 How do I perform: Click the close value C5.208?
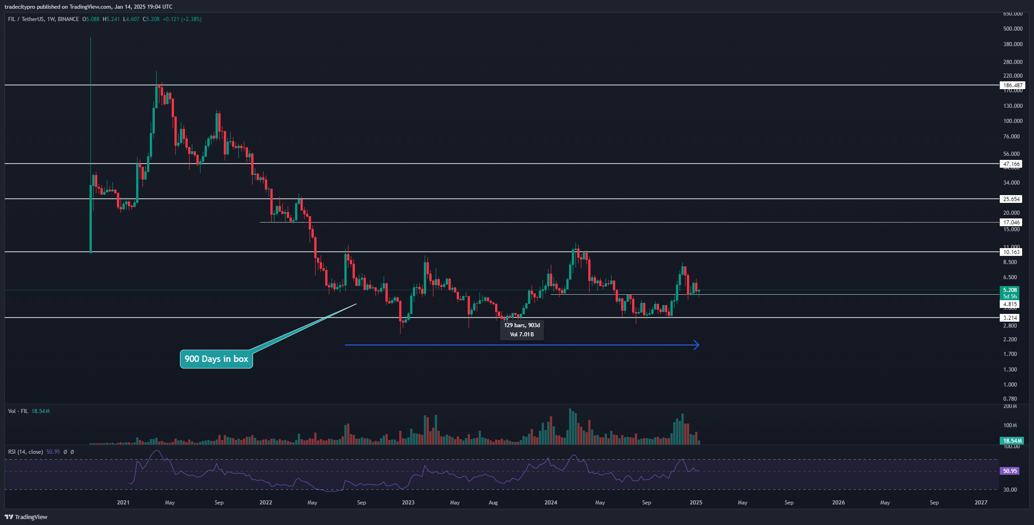151,19
